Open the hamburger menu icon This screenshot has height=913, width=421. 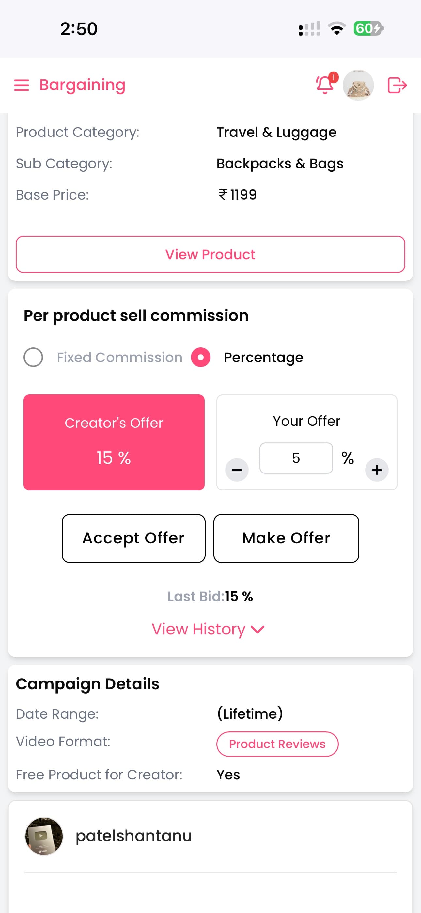(x=21, y=86)
